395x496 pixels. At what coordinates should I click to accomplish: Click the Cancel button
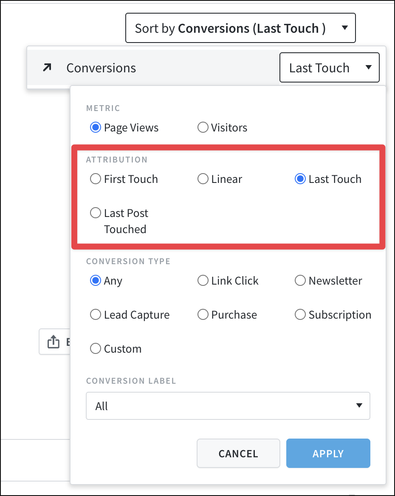[x=238, y=453]
